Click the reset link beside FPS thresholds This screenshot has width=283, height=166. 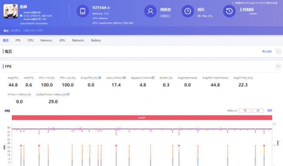point(270,111)
